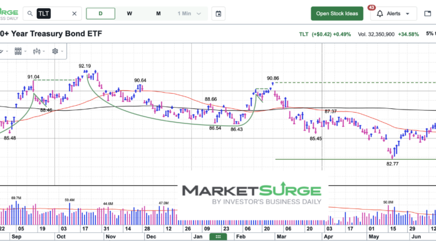The width and height of the screenshot is (436, 241).
Task: Click the Alerts bell icon
Action: (380, 14)
